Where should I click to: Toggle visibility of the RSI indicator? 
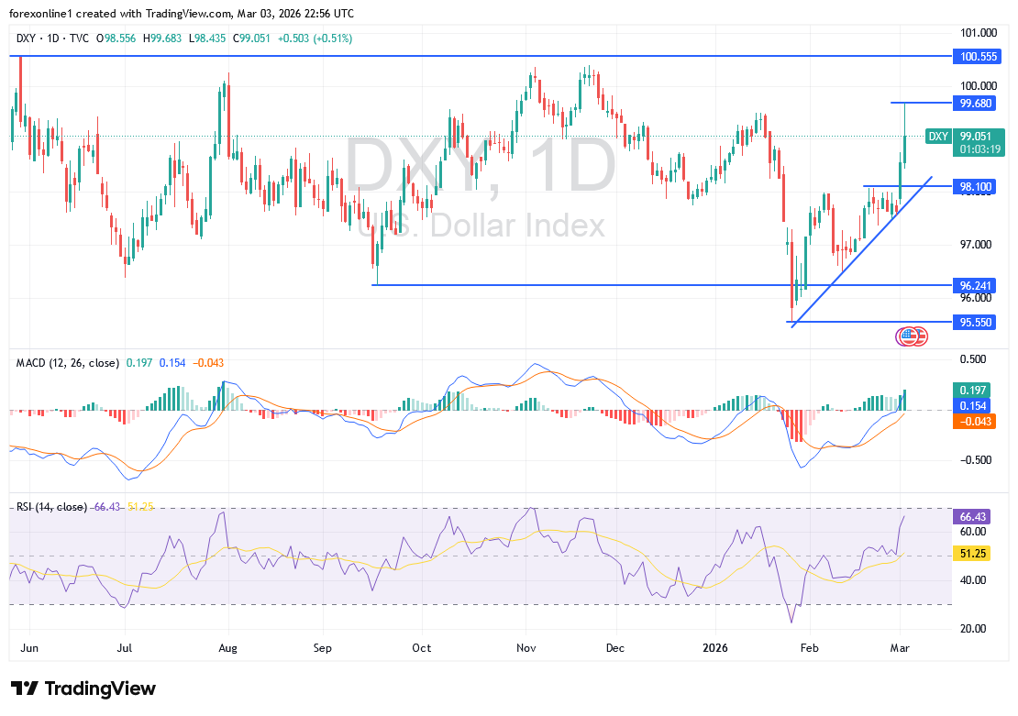50,505
